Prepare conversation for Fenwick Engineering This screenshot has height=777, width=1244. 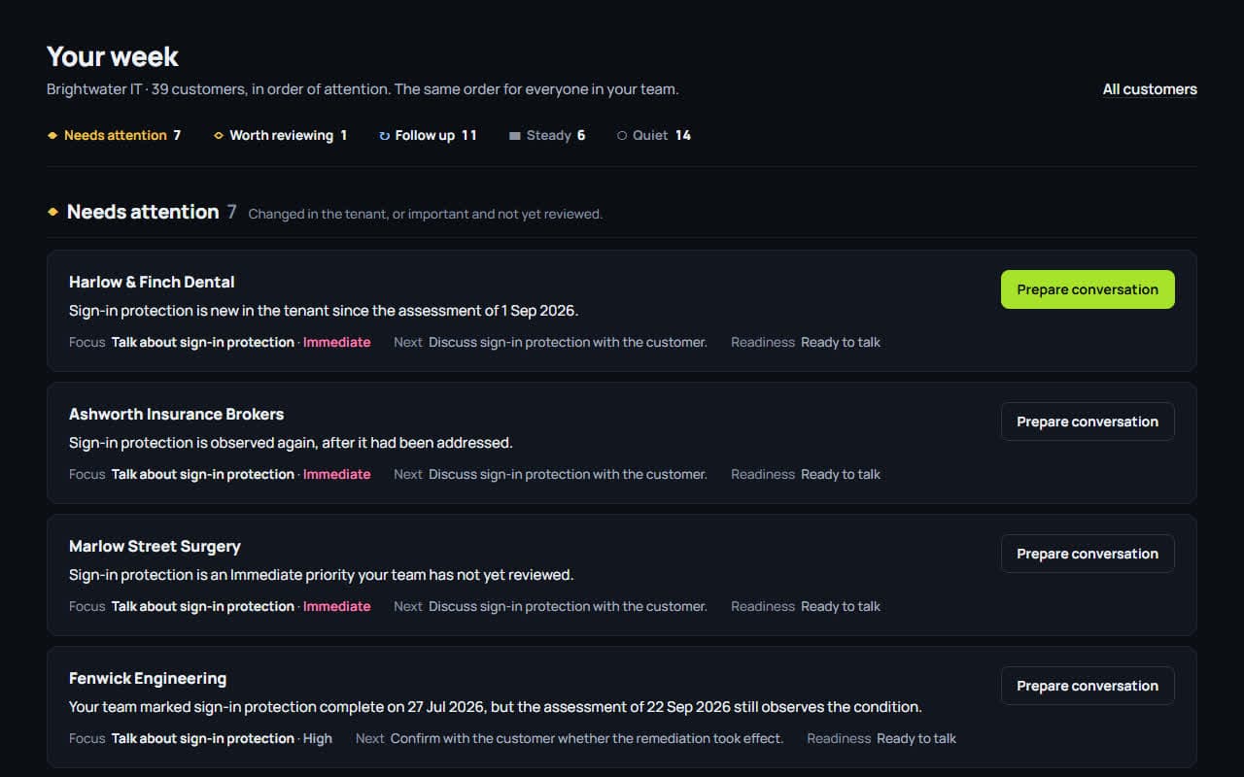click(x=1088, y=686)
